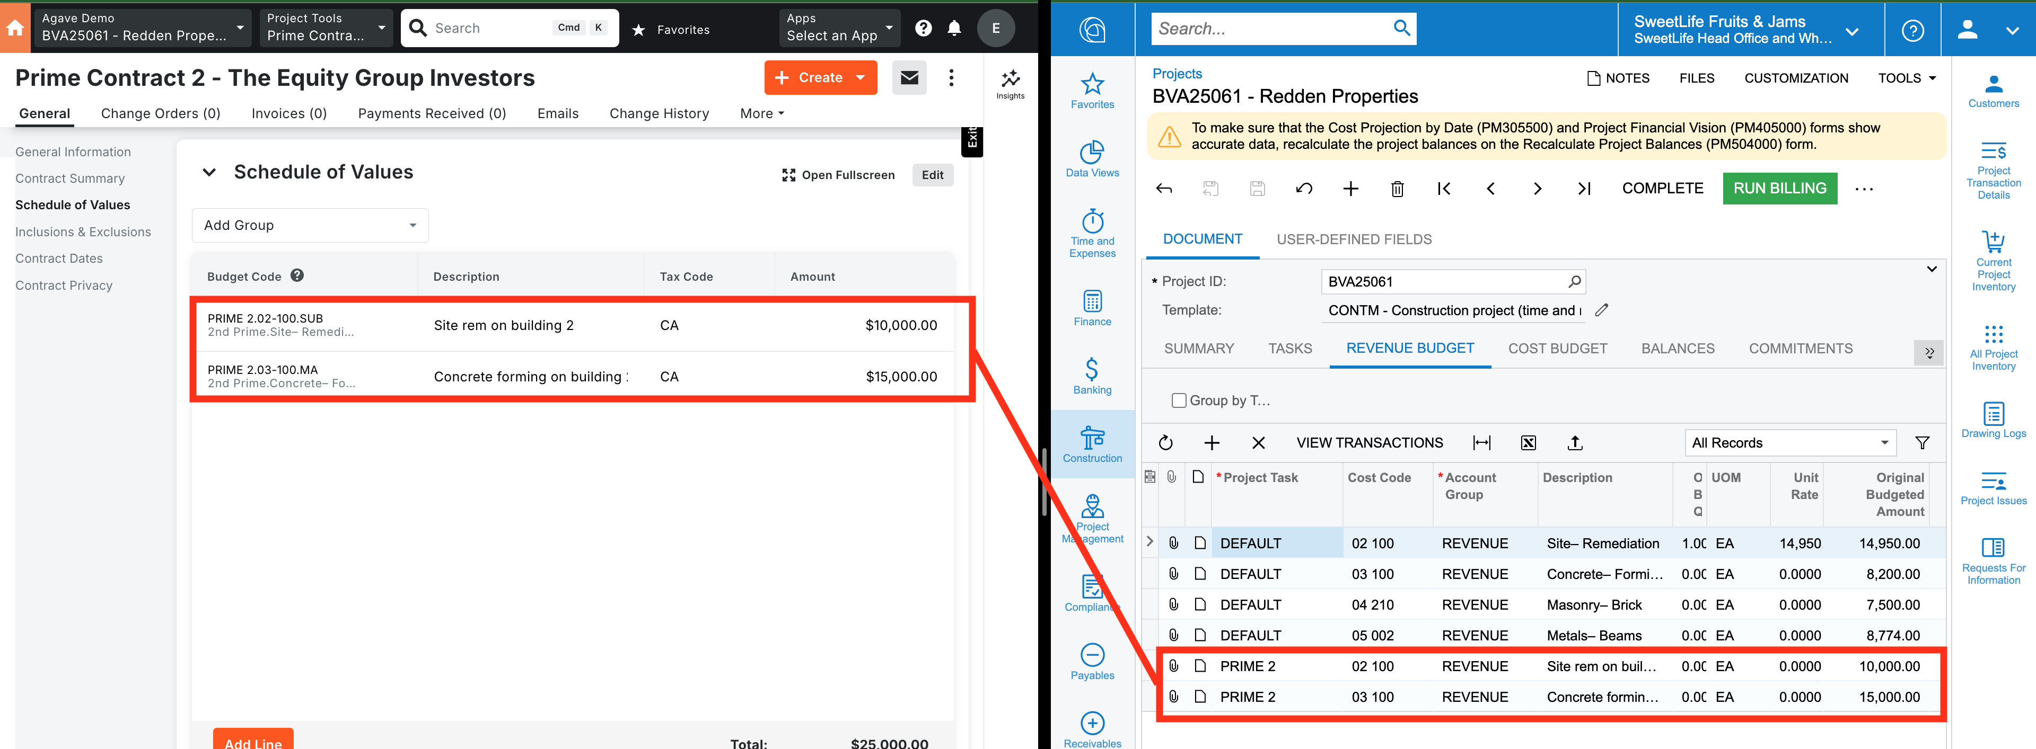The height and width of the screenshot is (749, 2036).
Task: Open Agave notifications bell icon
Action: click(954, 28)
